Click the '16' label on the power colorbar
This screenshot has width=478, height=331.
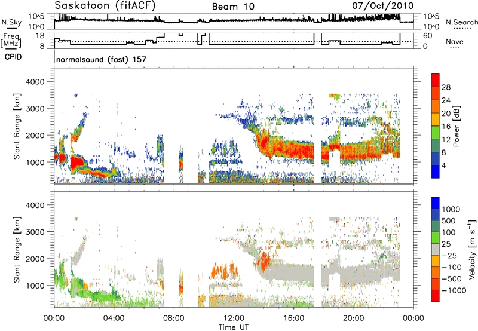(446, 127)
